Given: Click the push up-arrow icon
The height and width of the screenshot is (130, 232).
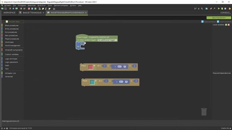Looking at the screenshot, I should (x=202, y=9).
